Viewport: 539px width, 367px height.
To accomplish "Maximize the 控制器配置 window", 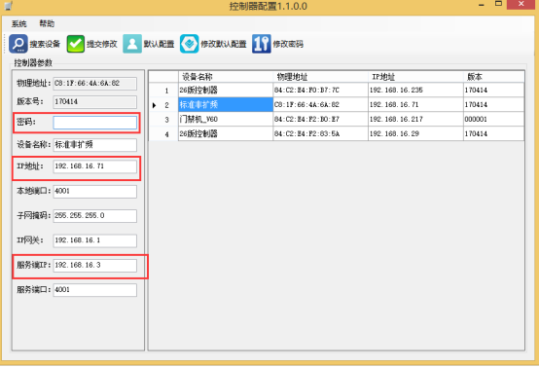I will [498, 4].
